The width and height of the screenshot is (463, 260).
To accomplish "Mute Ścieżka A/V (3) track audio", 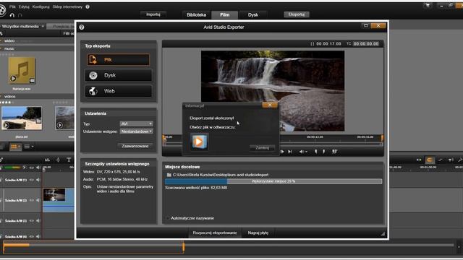I will click(38, 220).
